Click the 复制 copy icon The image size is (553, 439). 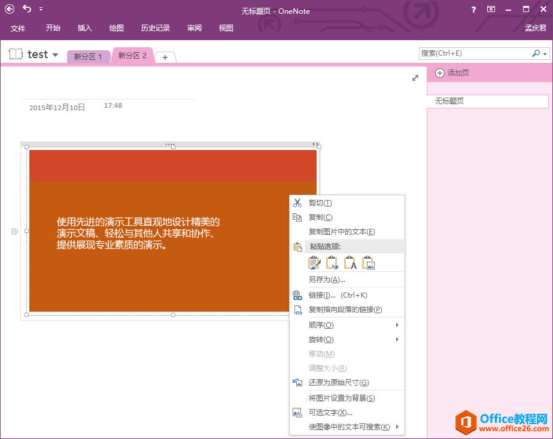(297, 217)
